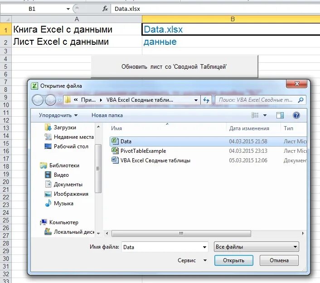This screenshot has width=320, height=283.
Task: Select the PivotTableExample file
Action: pyautogui.click(x=143, y=151)
